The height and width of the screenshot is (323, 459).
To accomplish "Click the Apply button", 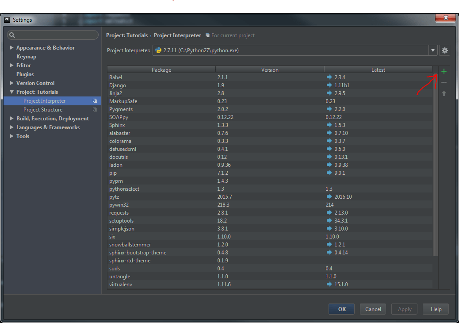I will (404, 309).
